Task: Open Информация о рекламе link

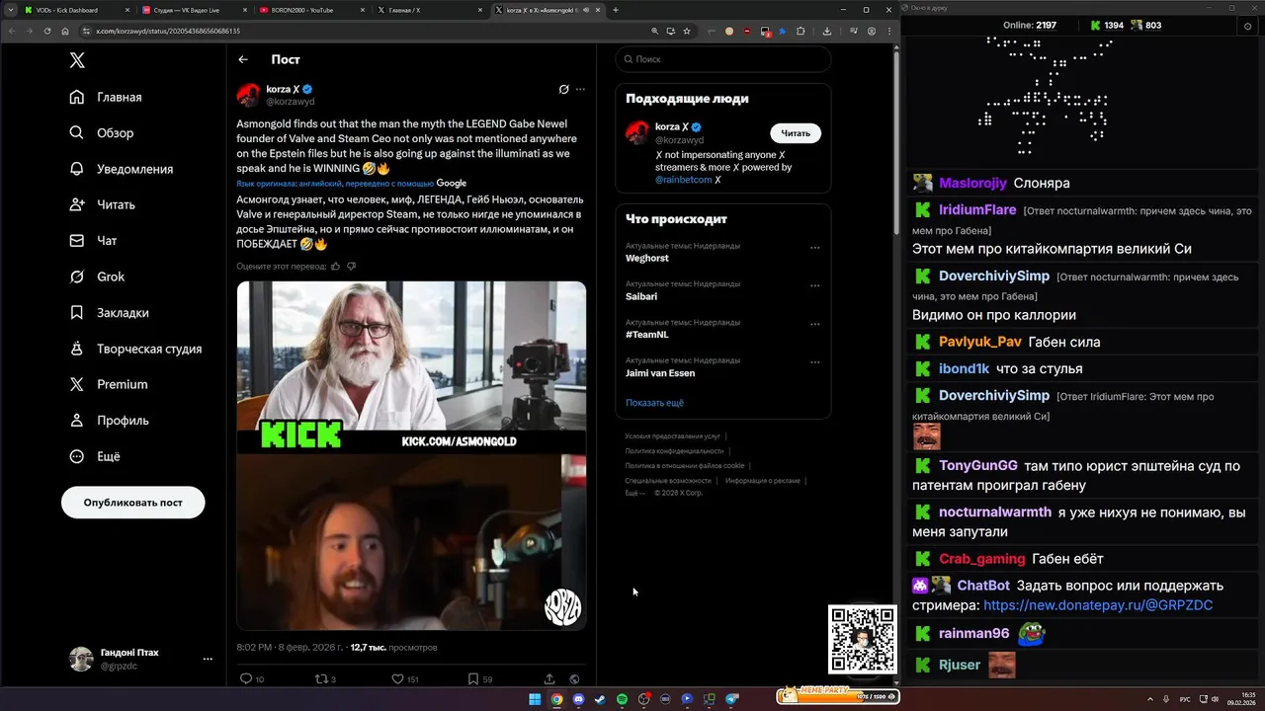Action: (762, 480)
